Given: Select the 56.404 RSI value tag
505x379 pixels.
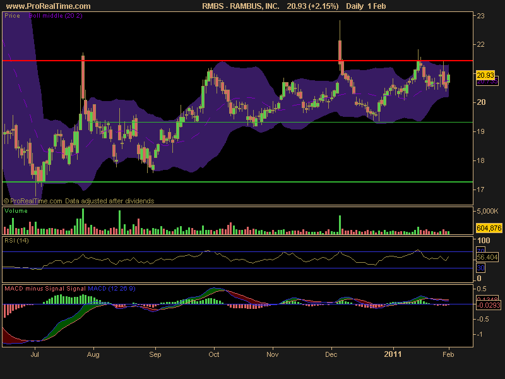Looking at the screenshot, I should tap(487, 257).
